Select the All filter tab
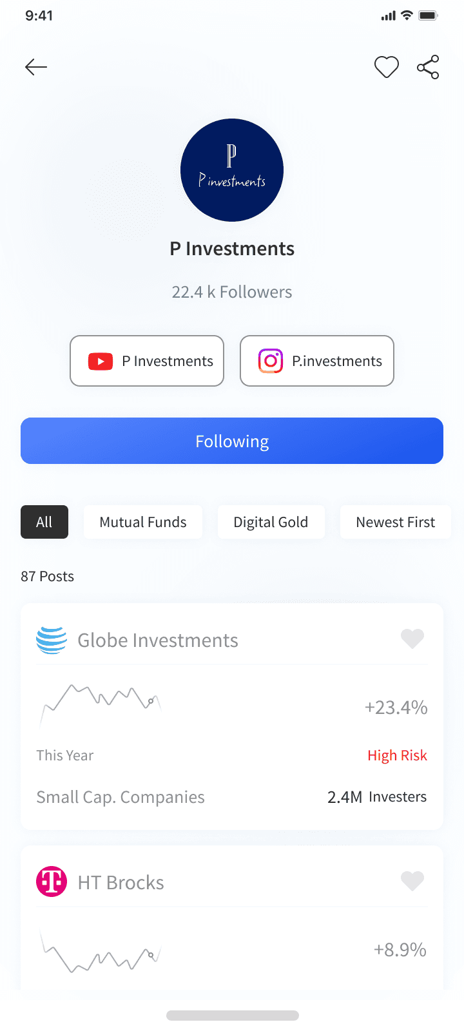The width and height of the screenshot is (464, 1031). (x=44, y=522)
